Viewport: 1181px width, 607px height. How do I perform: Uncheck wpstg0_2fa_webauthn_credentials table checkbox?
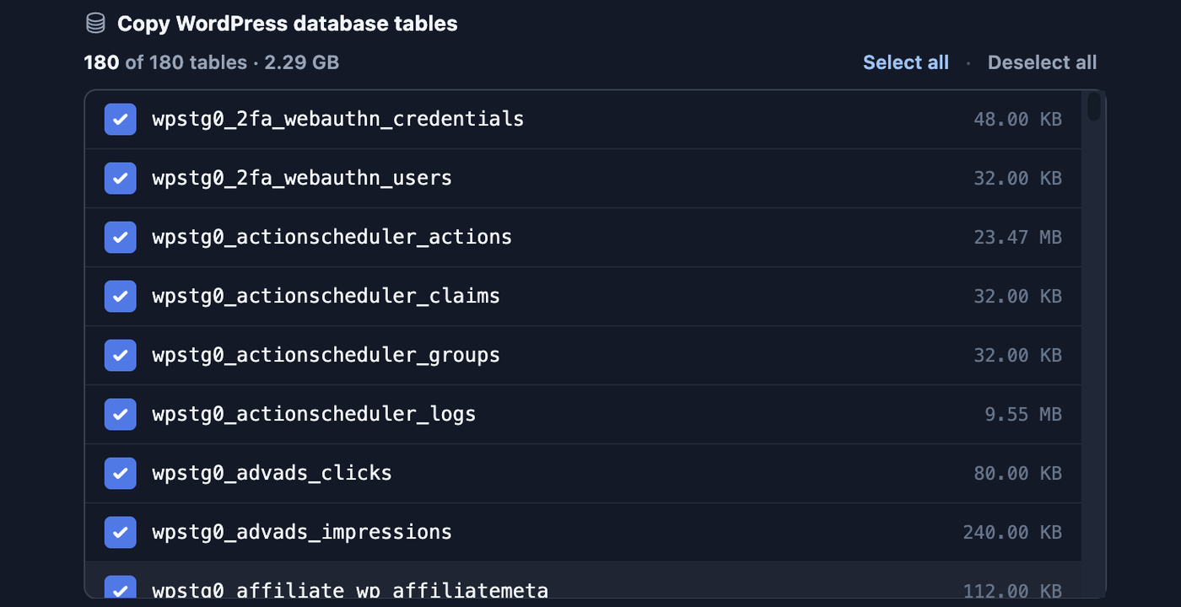(x=120, y=119)
